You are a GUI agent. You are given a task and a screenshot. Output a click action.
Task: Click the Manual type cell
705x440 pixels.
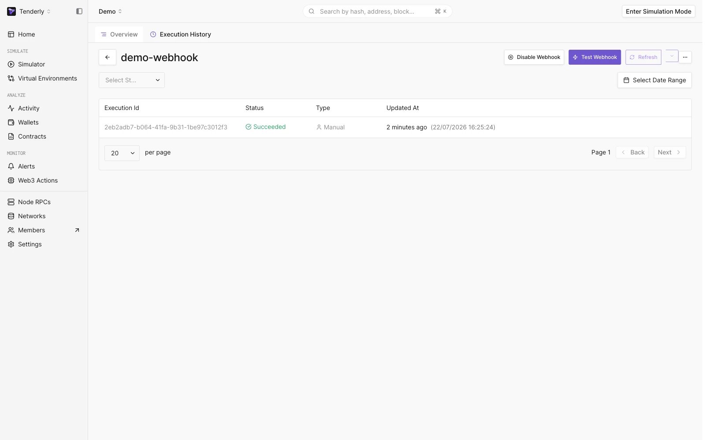click(x=330, y=127)
